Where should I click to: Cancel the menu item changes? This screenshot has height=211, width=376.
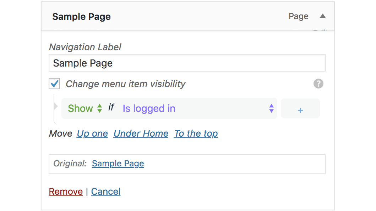[x=106, y=192]
